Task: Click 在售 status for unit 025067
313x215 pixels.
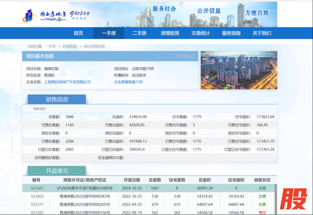Action: (x=262, y=188)
